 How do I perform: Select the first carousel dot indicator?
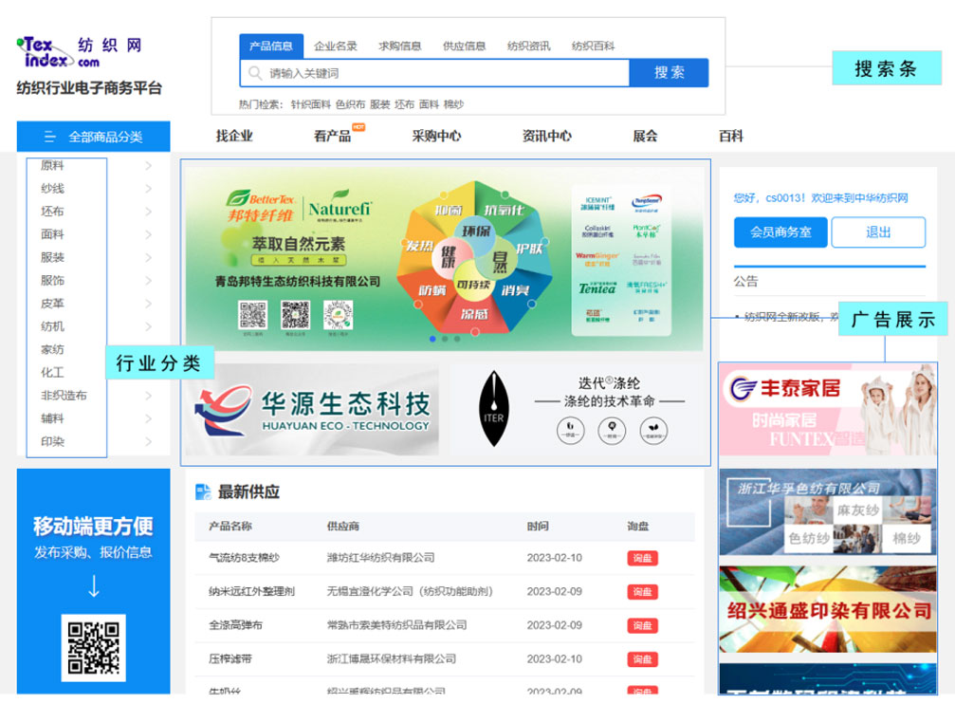coord(433,339)
